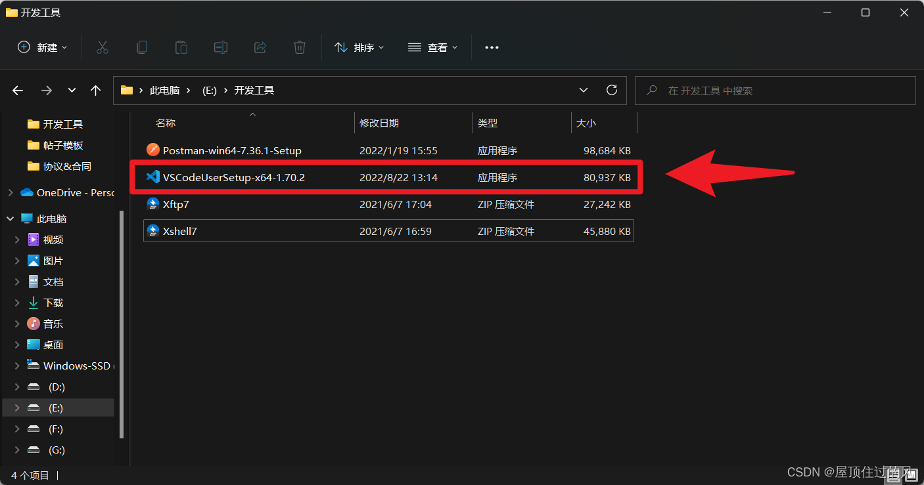Screen dimensions: 924x485
Task: Open 协议&合同 folder in sidebar
Action: tap(67, 166)
